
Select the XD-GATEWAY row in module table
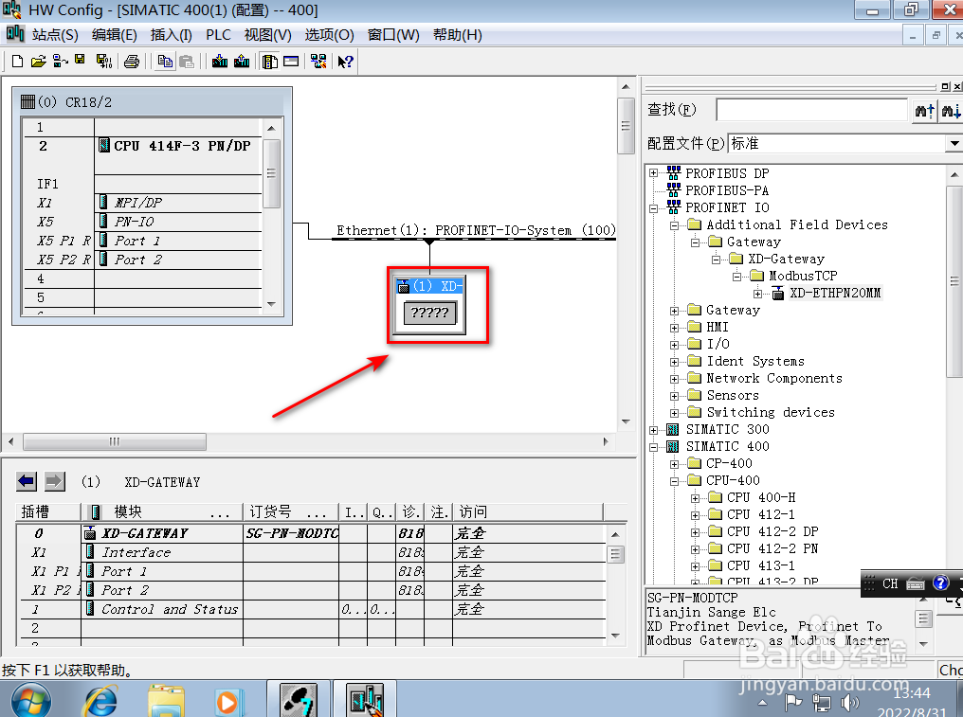[313, 533]
